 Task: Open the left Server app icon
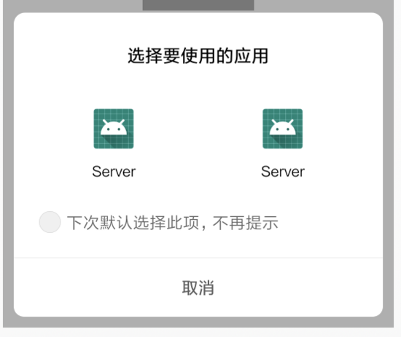pyautogui.click(x=114, y=129)
